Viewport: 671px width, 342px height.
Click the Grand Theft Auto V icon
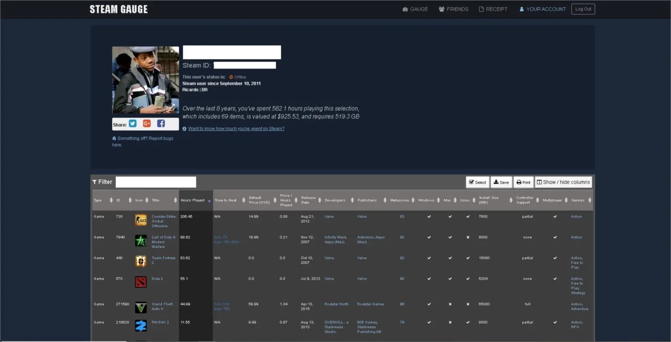pyautogui.click(x=141, y=307)
